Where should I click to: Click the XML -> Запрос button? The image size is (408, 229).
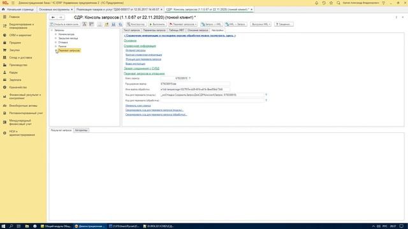(x=236, y=24)
